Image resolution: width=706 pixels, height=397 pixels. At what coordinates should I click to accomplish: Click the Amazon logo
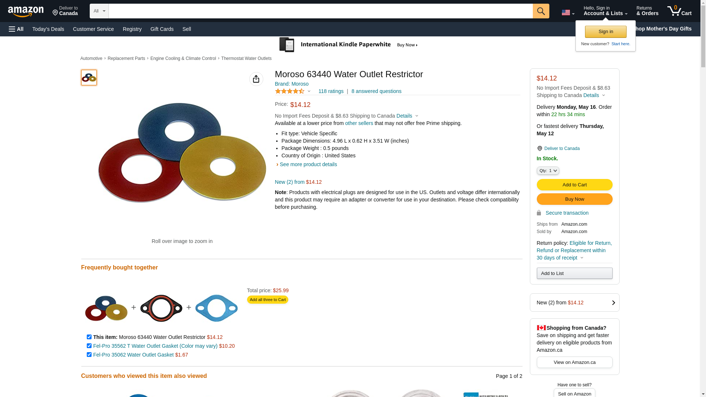pyautogui.click(x=26, y=12)
